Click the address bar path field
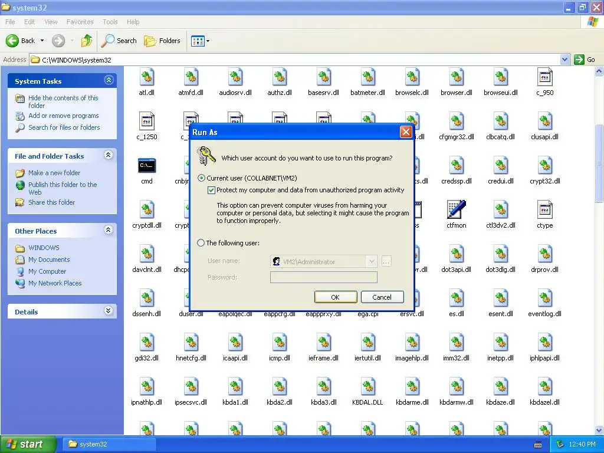The height and width of the screenshot is (453, 604). point(295,60)
